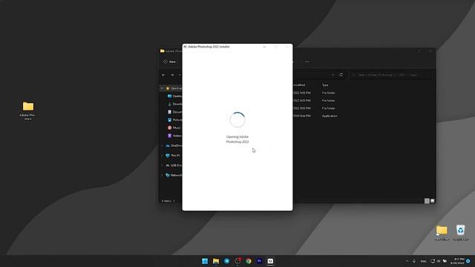Switch ENG input language indicator
Screen dimensions: 475x267
pos(423,261)
